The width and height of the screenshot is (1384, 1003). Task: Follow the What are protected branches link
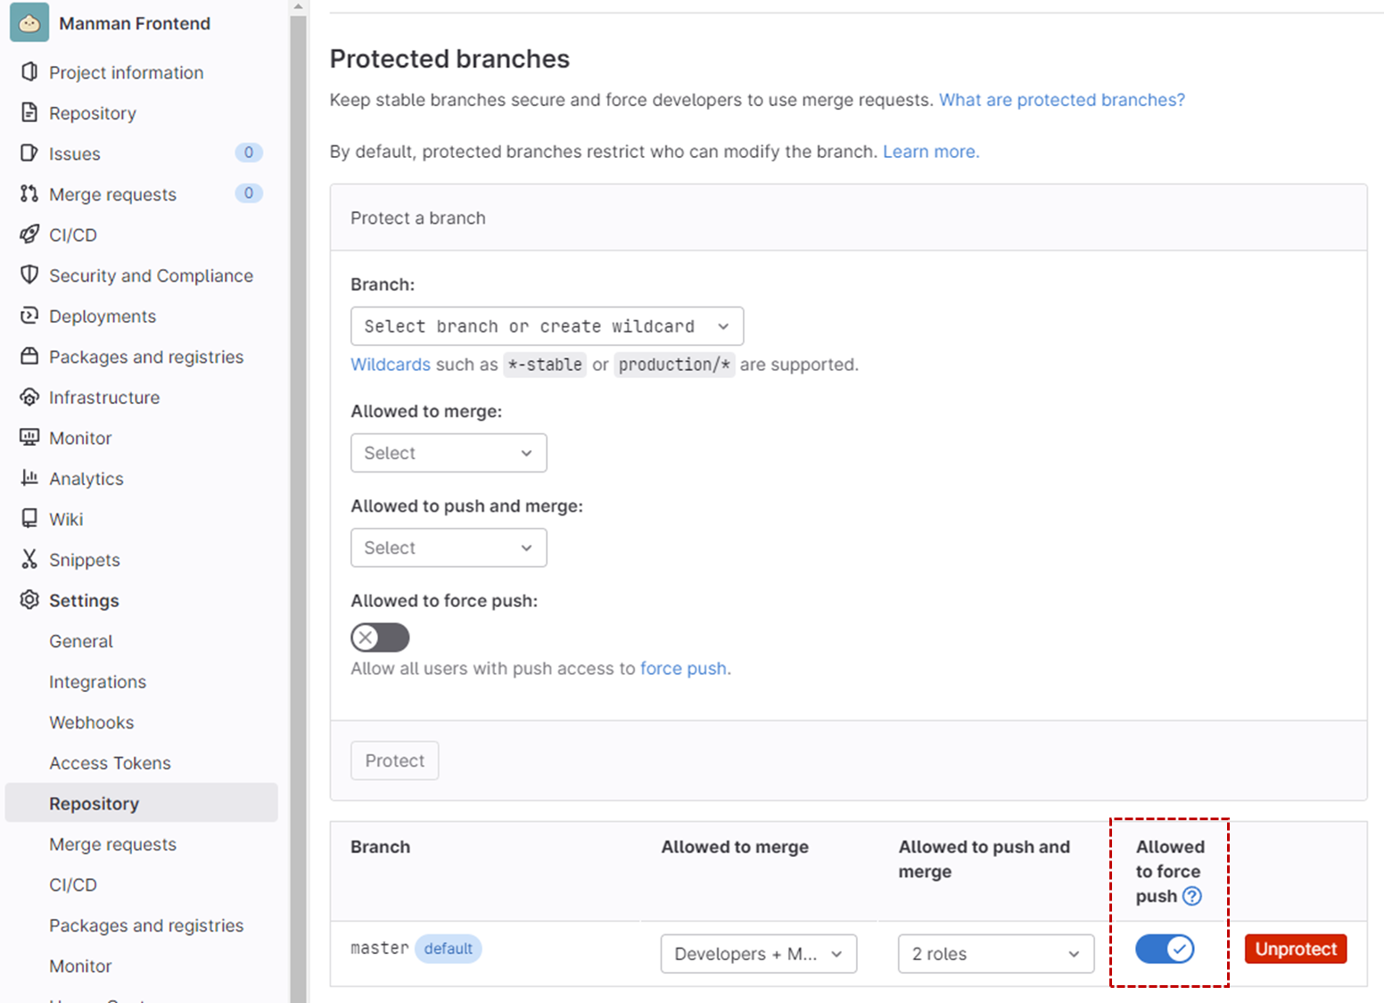pos(1061,100)
